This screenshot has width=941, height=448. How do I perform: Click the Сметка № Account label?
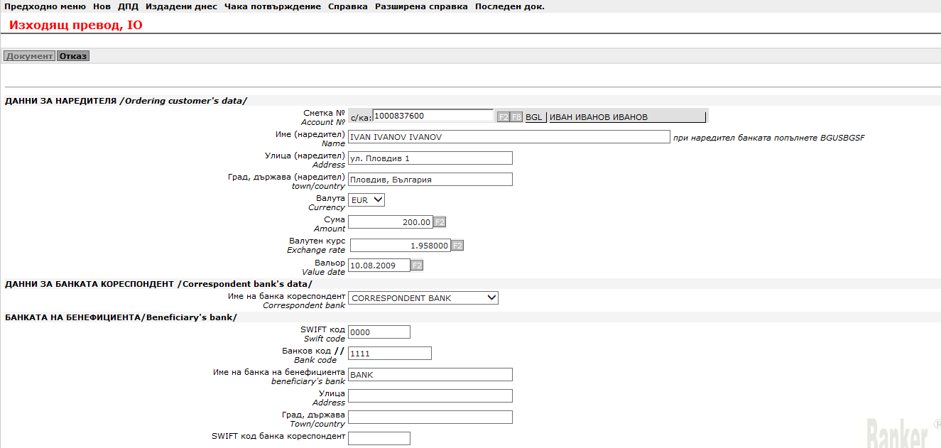[323, 117]
